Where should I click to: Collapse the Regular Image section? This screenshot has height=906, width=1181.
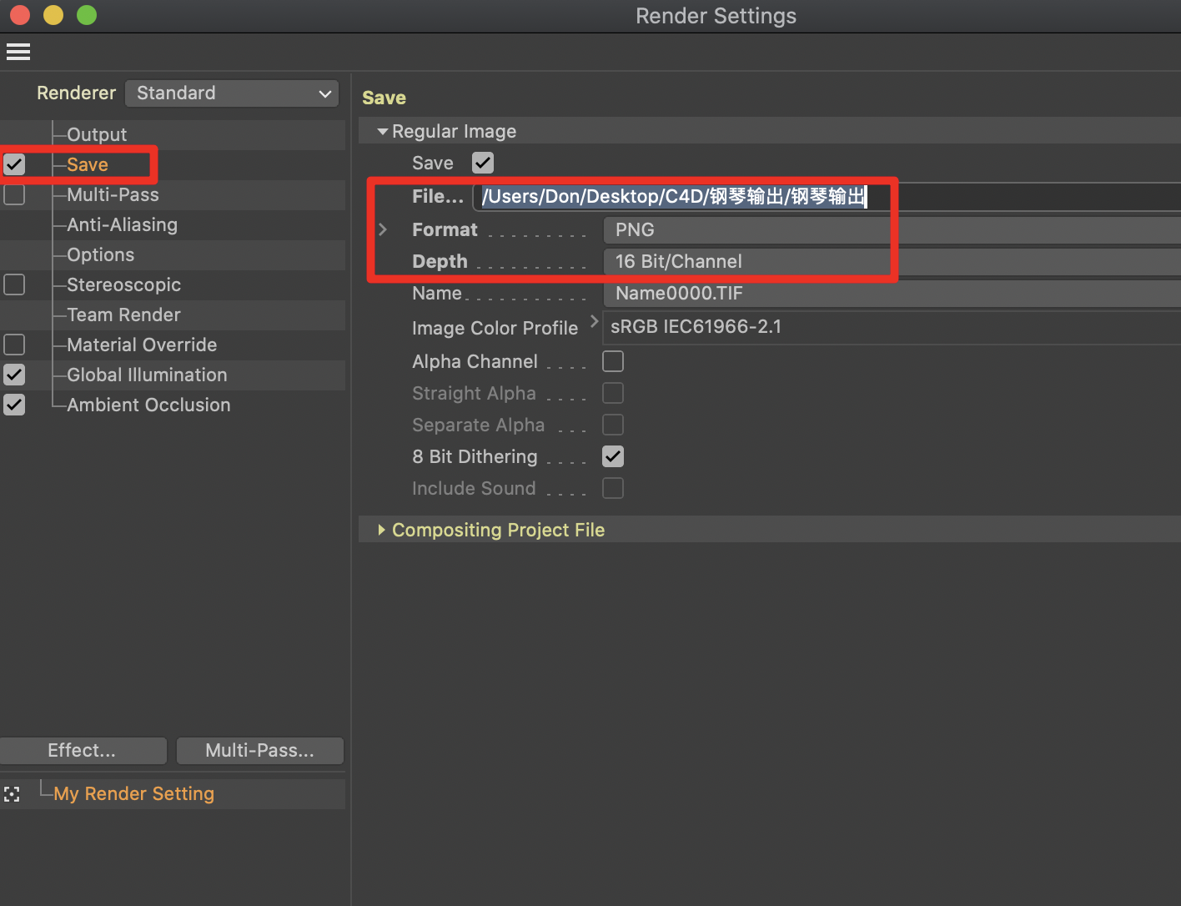383,132
